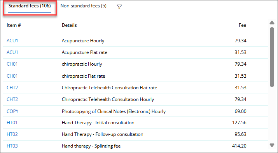Click the scrollbar up arrow
Image resolution: width=278 pixels, height=153 pixels.
[272, 23]
